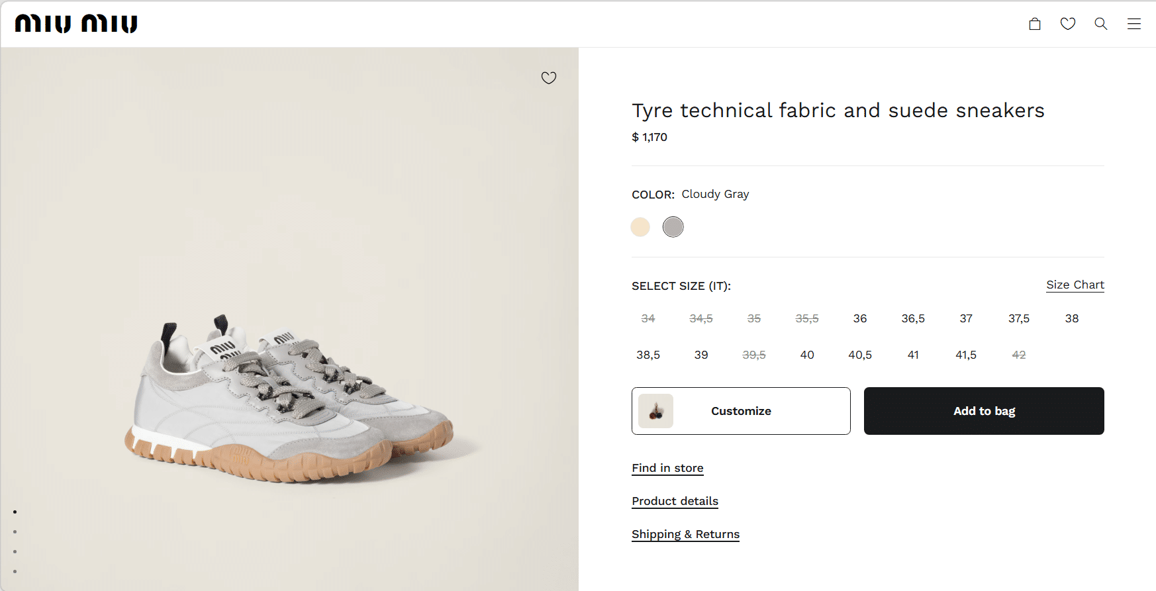Open the shopping bag icon

click(x=1035, y=24)
